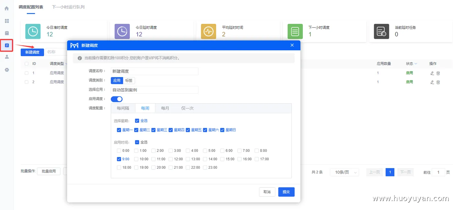Switch to 每周 tab

pyautogui.click(x=145, y=108)
